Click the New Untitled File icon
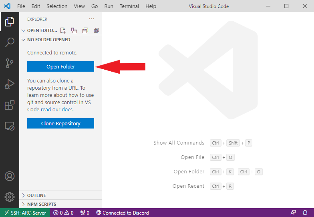This screenshot has width=314, height=217. point(63,30)
